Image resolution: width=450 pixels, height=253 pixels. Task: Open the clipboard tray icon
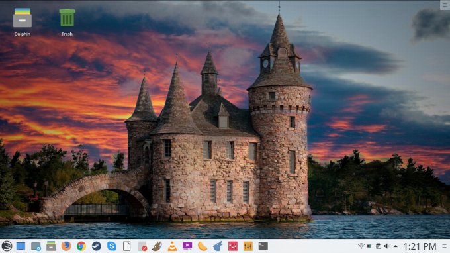point(379,246)
